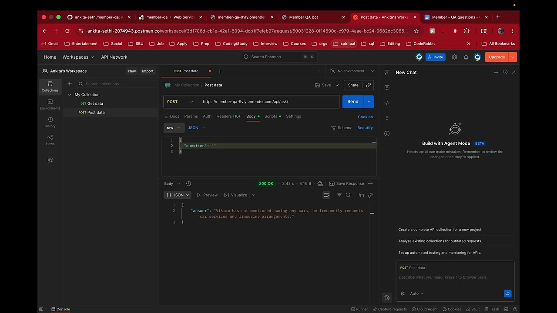Viewport: 557px width, 313px height.
Task: Expand the Save options arrow
Action: pyautogui.click(x=337, y=85)
